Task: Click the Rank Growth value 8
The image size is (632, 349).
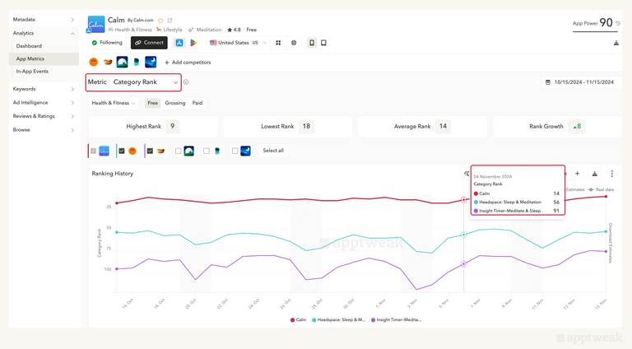Action: click(x=577, y=127)
